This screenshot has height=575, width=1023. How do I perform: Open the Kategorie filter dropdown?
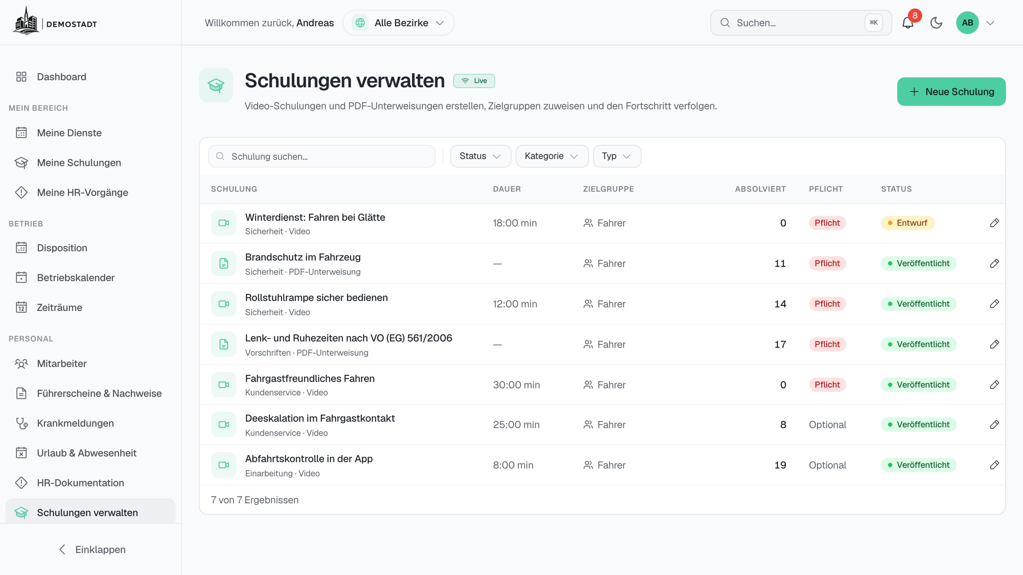point(552,156)
